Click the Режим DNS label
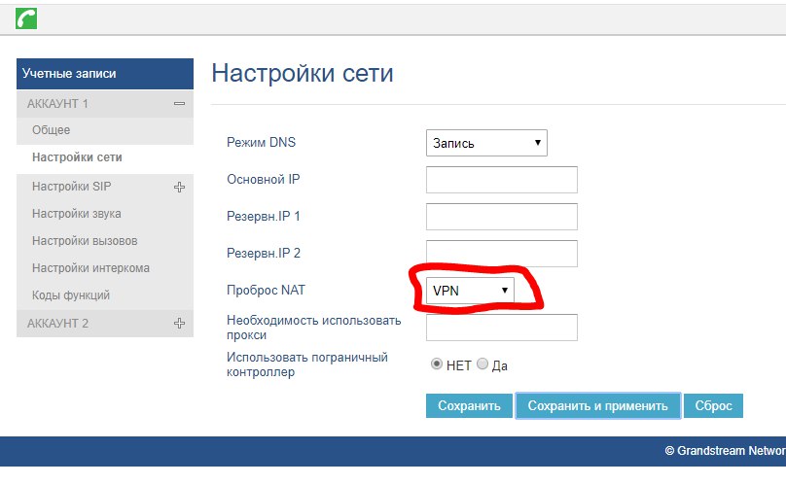 click(261, 142)
